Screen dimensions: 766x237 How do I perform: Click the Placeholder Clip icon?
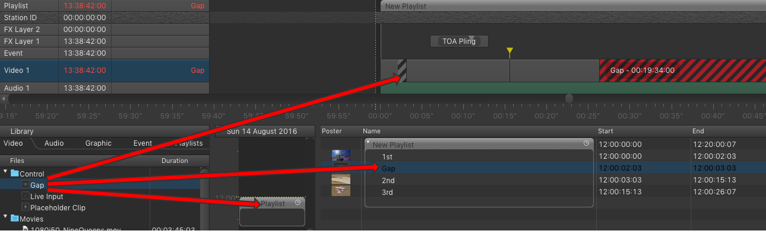coord(25,207)
